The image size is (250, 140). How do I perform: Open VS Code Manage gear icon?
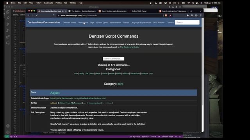coord(8,132)
